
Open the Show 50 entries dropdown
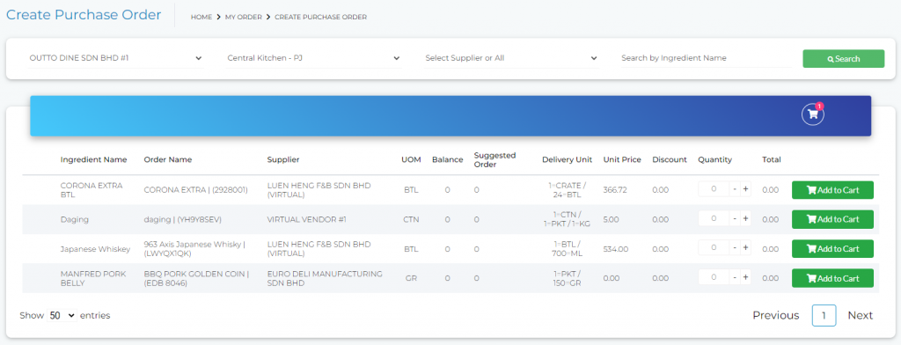point(62,315)
